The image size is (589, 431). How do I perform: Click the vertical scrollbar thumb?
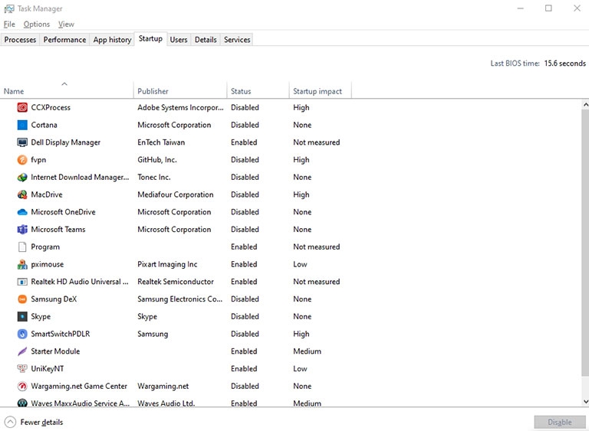coord(585,242)
